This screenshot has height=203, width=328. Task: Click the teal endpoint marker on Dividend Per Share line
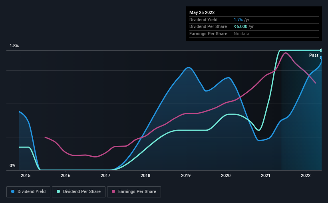[x=321, y=50]
